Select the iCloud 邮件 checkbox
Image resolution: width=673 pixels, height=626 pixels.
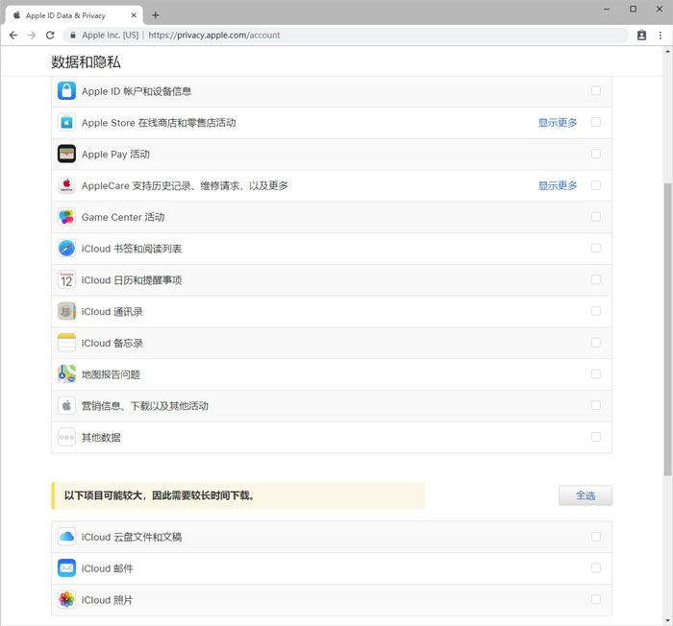click(x=596, y=568)
